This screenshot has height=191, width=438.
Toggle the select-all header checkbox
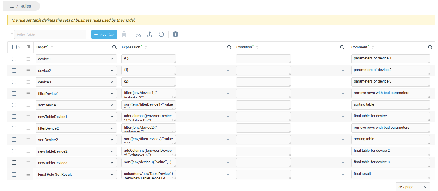pos(14,47)
